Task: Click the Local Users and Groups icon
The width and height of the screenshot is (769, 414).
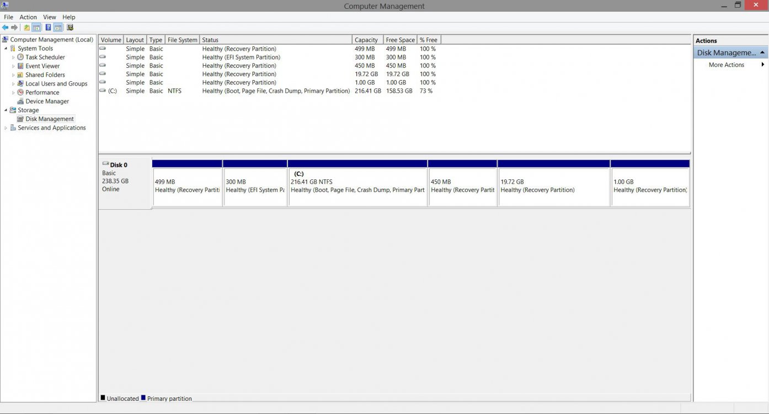Action: [20, 84]
